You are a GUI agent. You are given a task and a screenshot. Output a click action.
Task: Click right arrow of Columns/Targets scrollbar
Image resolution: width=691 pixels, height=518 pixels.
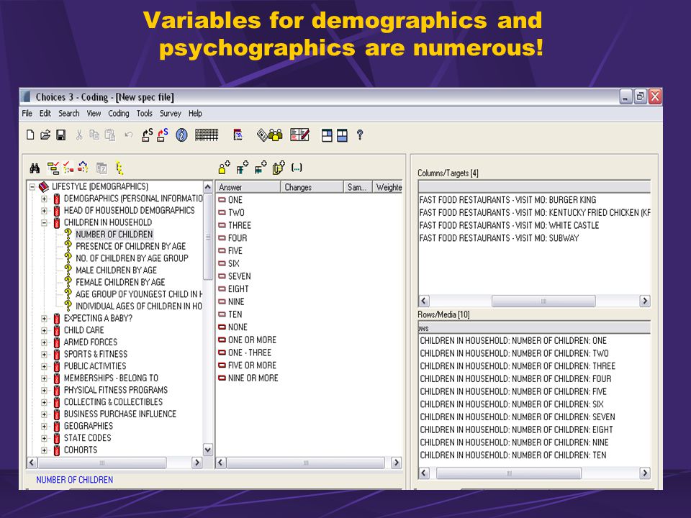(645, 301)
